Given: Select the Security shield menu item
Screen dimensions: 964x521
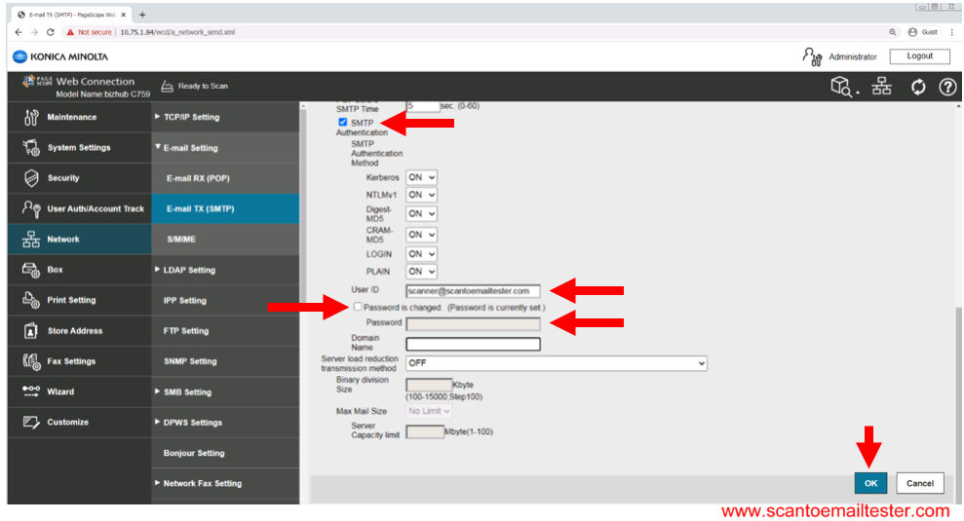Looking at the screenshot, I should [x=63, y=178].
